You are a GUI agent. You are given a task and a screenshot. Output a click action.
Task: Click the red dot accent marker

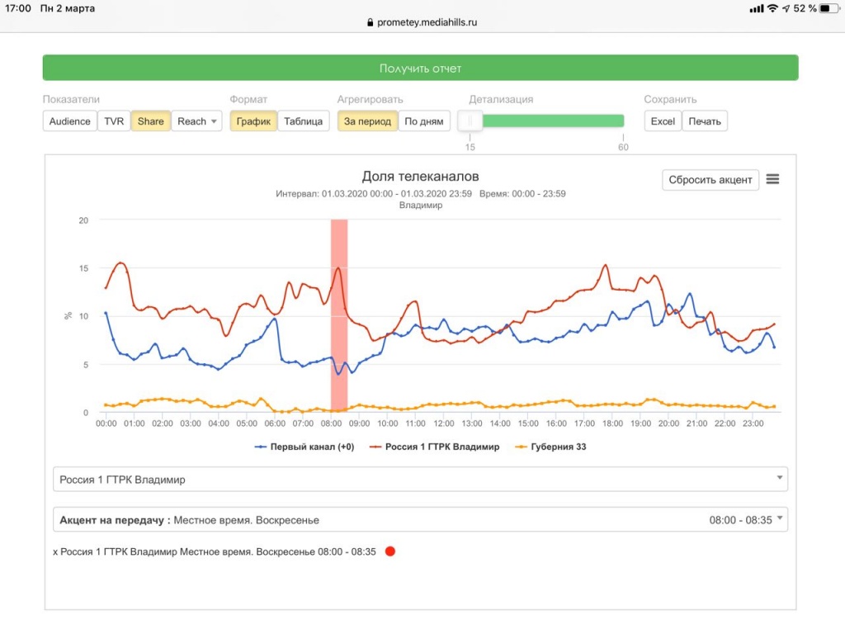[390, 551]
